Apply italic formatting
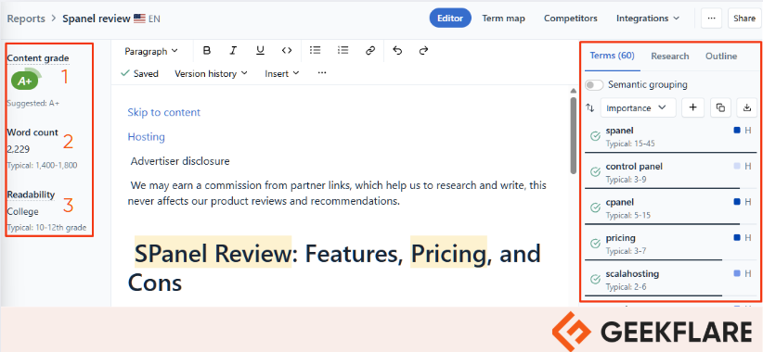 click(x=233, y=51)
